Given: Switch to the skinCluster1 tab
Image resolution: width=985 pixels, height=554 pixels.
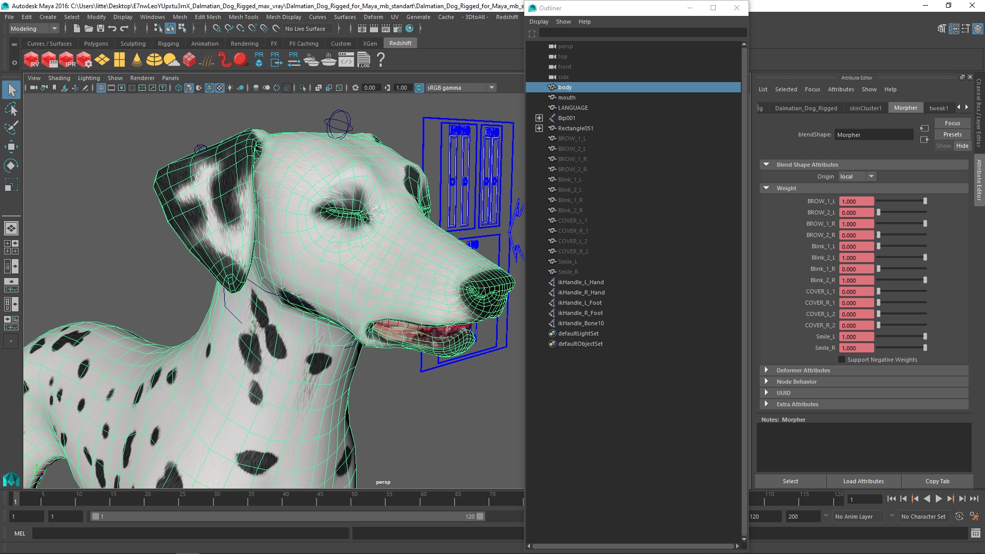Looking at the screenshot, I should [x=865, y=108].
